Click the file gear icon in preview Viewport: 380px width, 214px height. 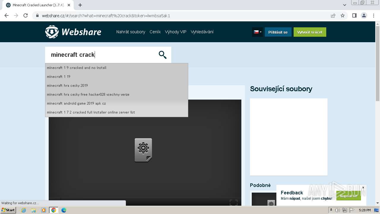click(143, 150)
